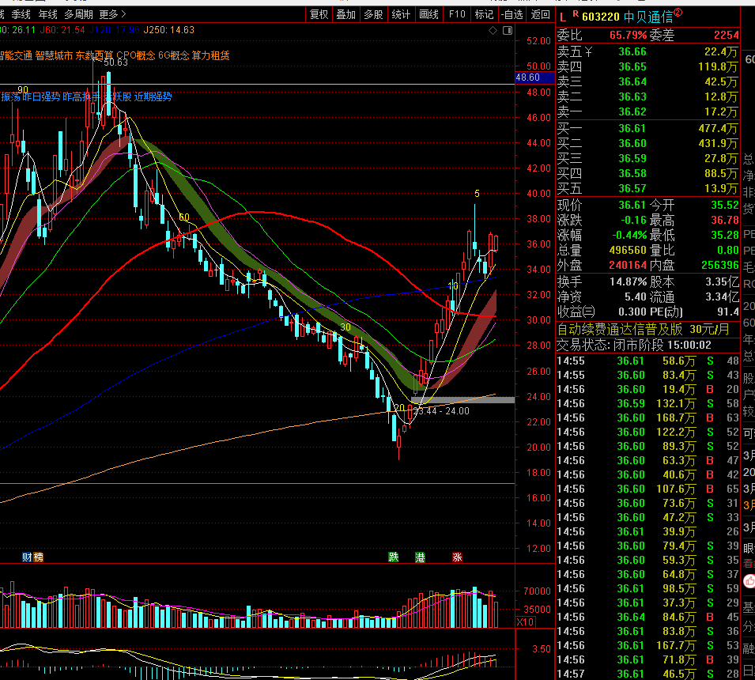Click the 卖一 price 36.62
This screenshot has width=755, height=680.
[632, 111]
